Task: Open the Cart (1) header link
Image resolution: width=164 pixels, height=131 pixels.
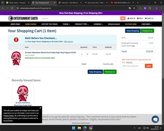Action: pyautogui.click(x=149, y=18)
